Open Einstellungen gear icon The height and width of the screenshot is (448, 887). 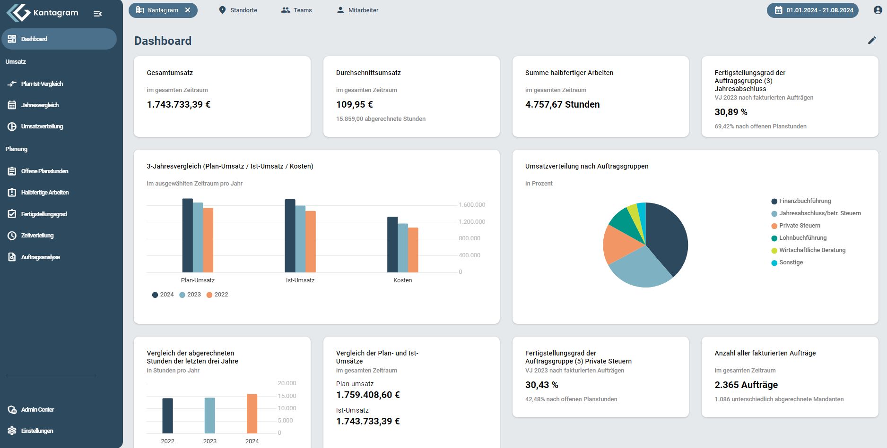(x=12, y=431)
